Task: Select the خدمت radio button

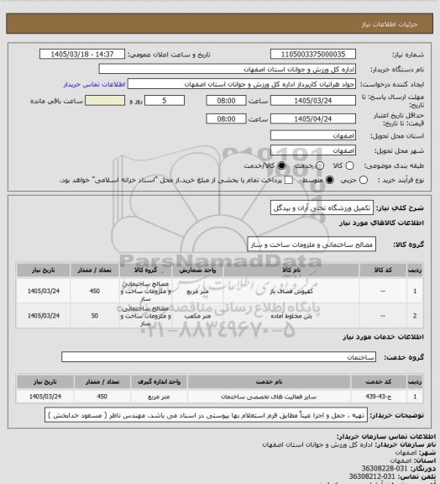Action: (x=320, y=166)
